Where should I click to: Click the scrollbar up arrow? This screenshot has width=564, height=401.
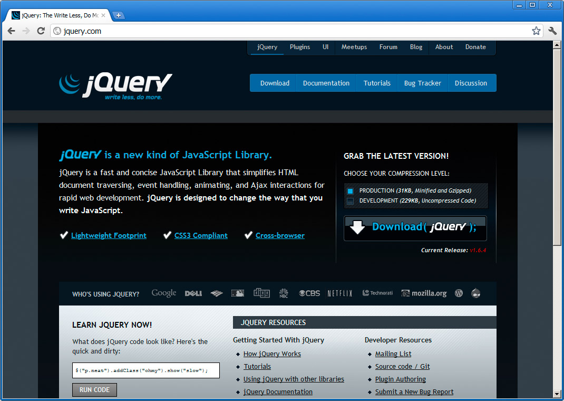tap(557, 45)
